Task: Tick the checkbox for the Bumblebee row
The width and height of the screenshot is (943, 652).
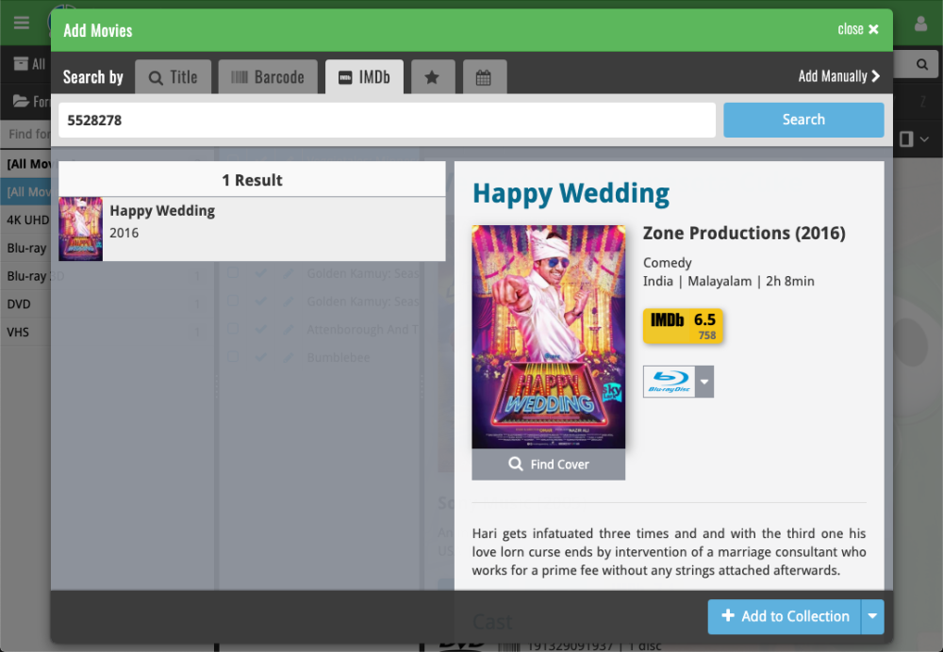Action: coord(233,357)
